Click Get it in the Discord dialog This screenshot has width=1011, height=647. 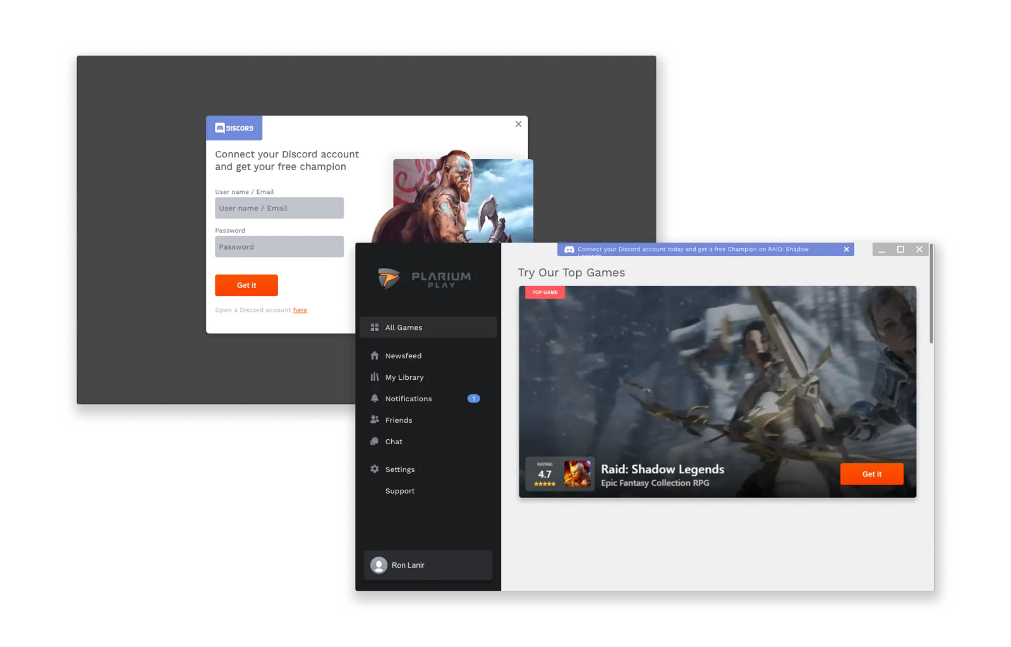(x=246, y=286)
